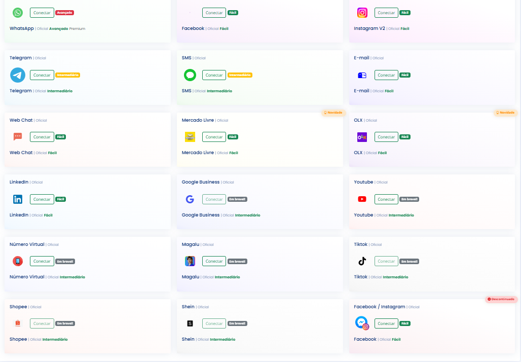The height and width of the screenshot is (362, 521).
Task: Click the Tiktok logo icon
Action: coord(362,261)
